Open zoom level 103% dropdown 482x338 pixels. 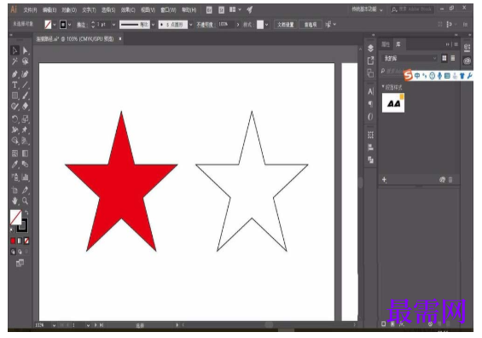[54, 325]
